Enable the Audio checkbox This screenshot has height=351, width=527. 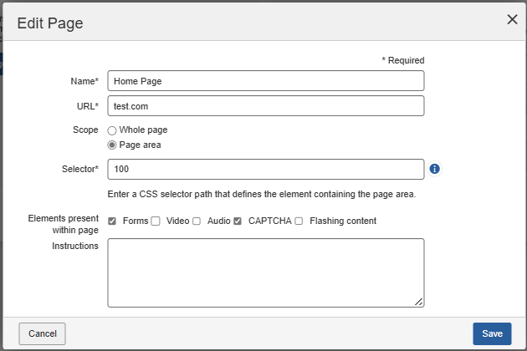197,221
